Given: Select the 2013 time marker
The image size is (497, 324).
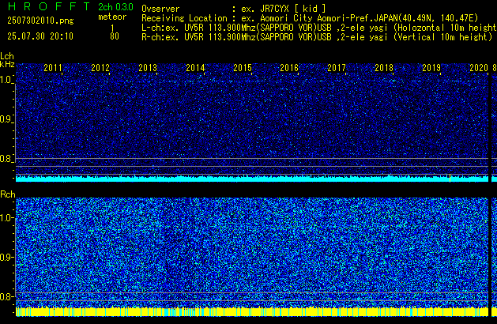Looking at the screenshot, I should point(148,68).
